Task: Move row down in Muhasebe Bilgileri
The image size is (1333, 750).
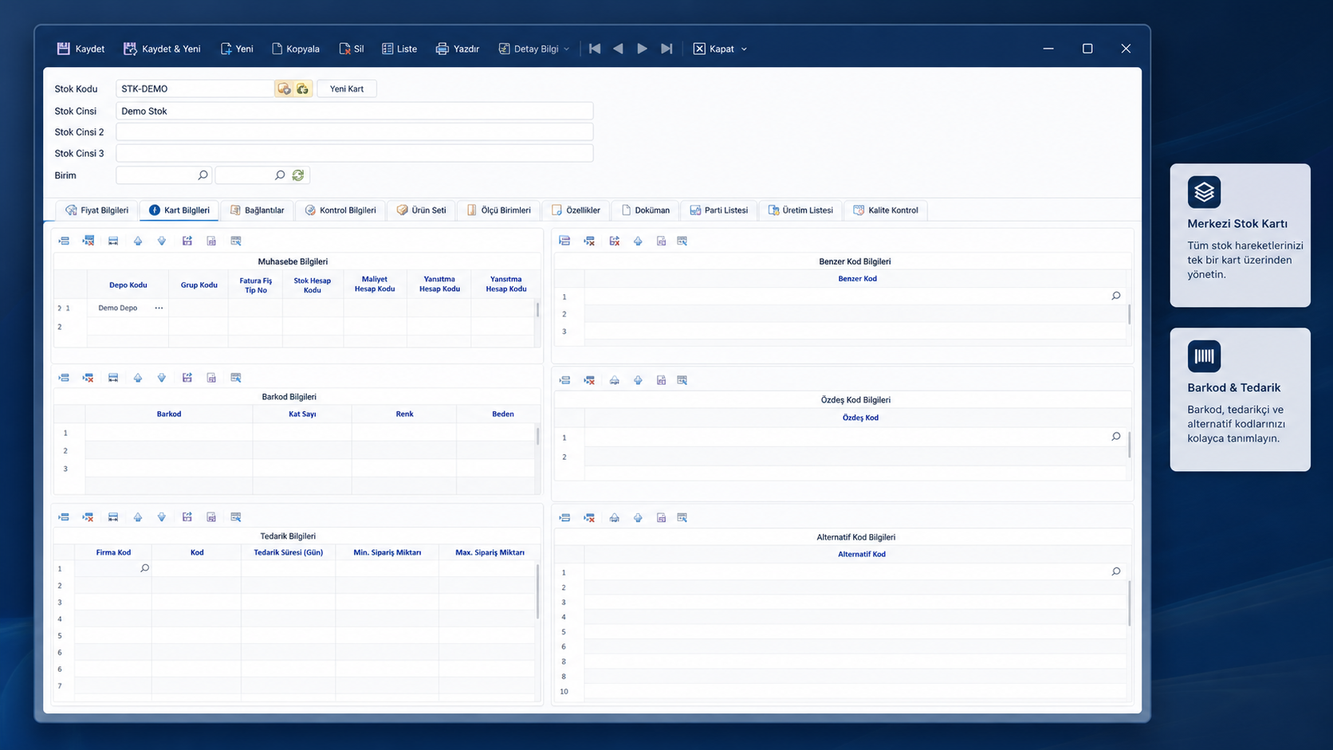Action: pyautogui.click(x=162, y=241)
